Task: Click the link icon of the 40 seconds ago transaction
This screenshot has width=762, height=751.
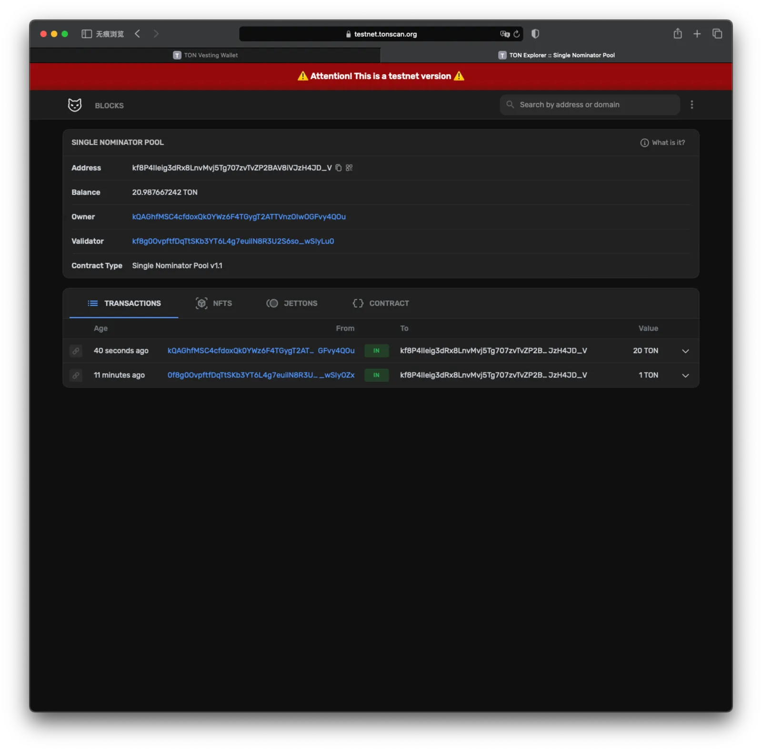Action: tap(76, 351)
